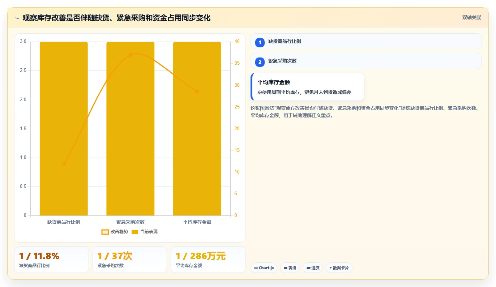Click the Chart.js tag button
Image resolution: width=496 pixels, height=287 pixels.
(264, 268)
